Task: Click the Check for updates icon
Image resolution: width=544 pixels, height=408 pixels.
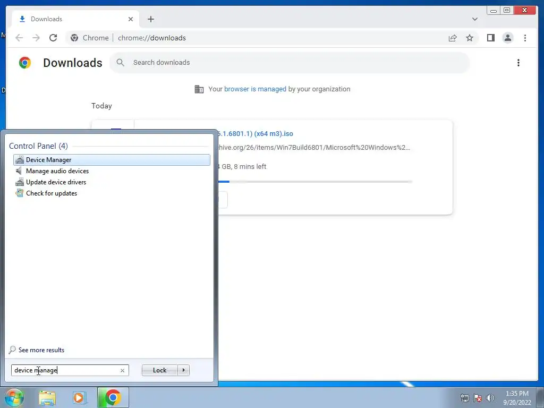Action: point(20,193)
